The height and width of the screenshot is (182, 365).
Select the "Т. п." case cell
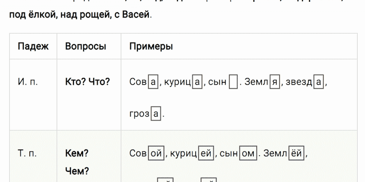(x=28, y=153)
